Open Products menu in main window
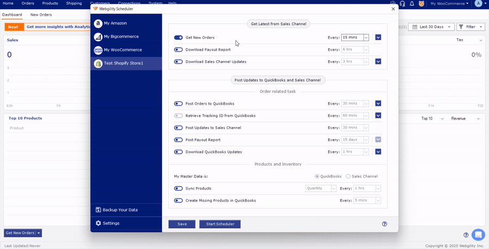 coord(50,3)
